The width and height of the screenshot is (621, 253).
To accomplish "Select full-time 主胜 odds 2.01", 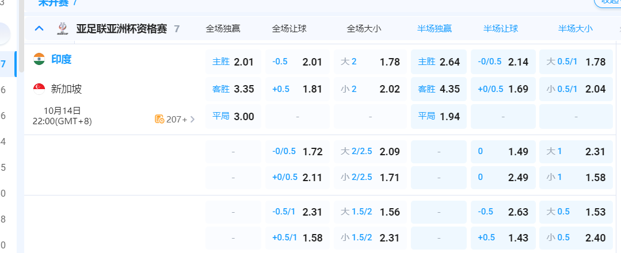I will pos(233,62).
